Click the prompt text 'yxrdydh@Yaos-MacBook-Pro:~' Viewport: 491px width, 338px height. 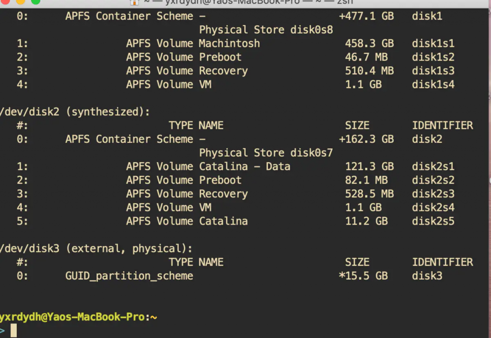(x=78, y=317)
